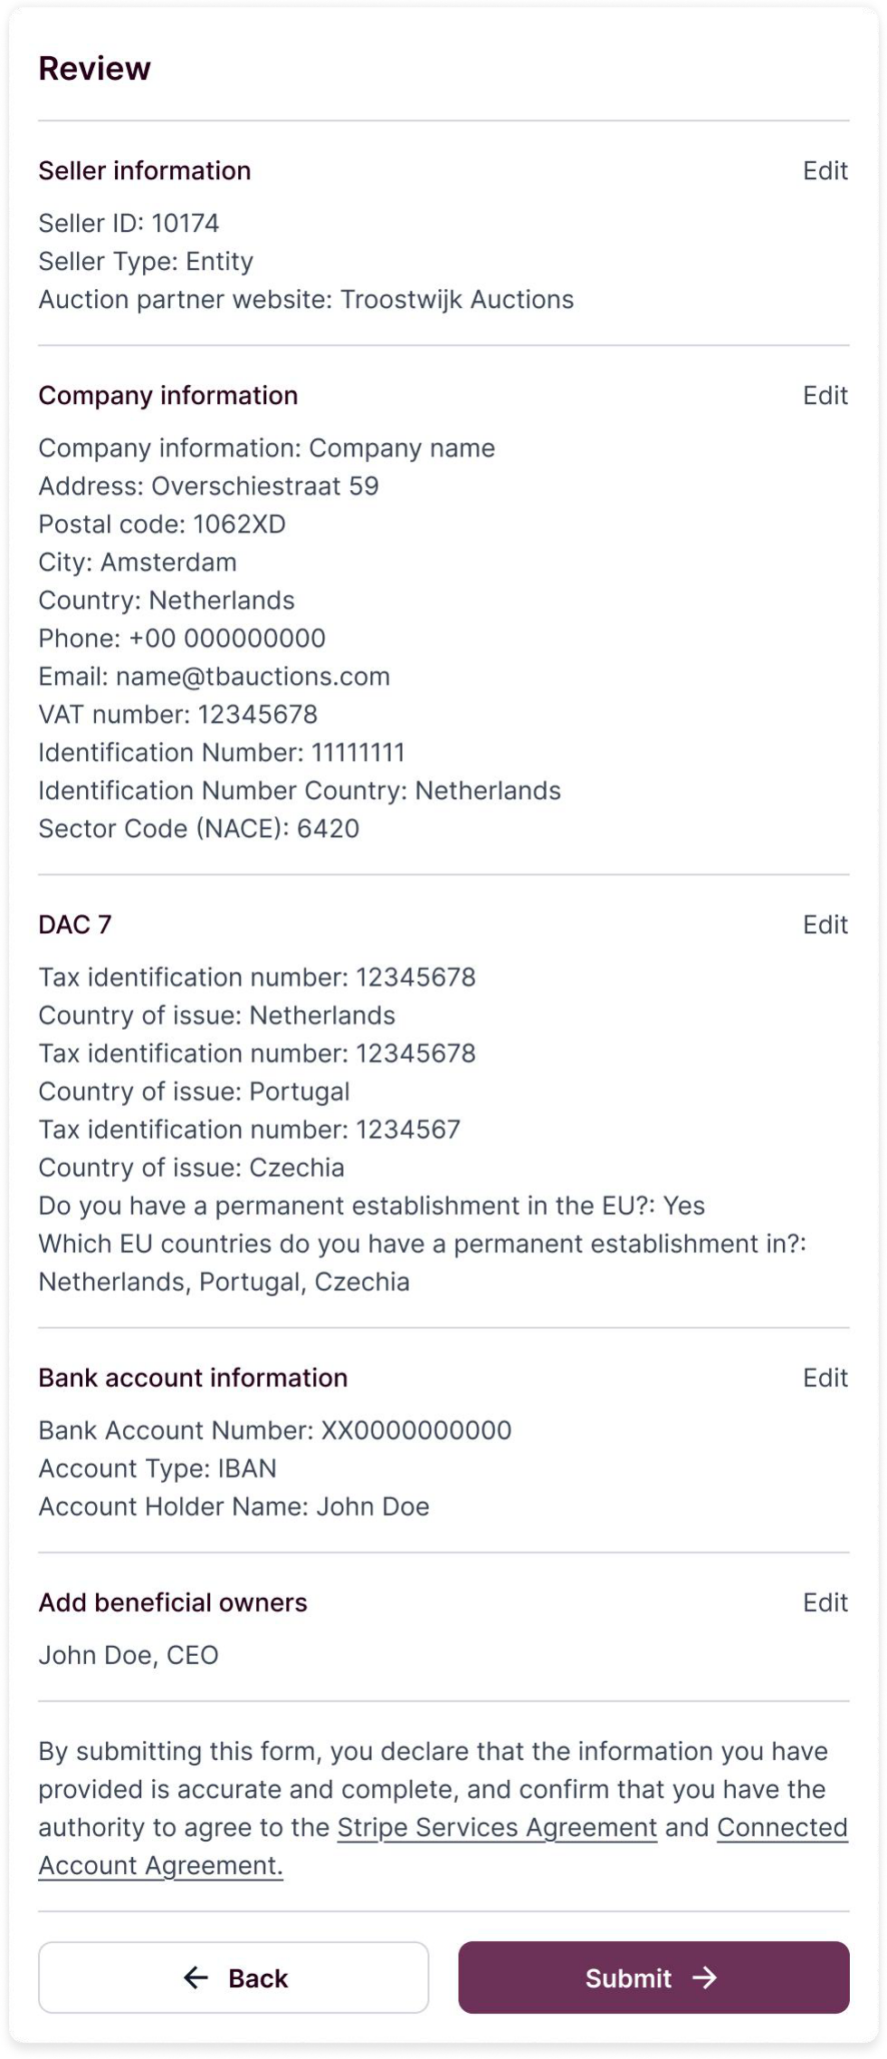Viewport: 887px width, 2059px height.
Task: Click the DAC 7 heading
Action: [75, 925]
